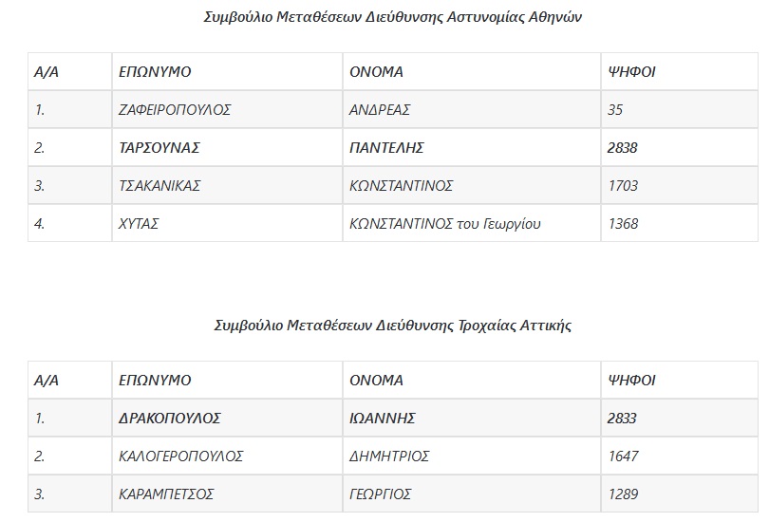This screenshot has width=769, height=522.
Task: Select the ΤΣΑΚΑΝΙΚΑΣ surname cell
Action: pyautogui.click(x=159, y=186)
